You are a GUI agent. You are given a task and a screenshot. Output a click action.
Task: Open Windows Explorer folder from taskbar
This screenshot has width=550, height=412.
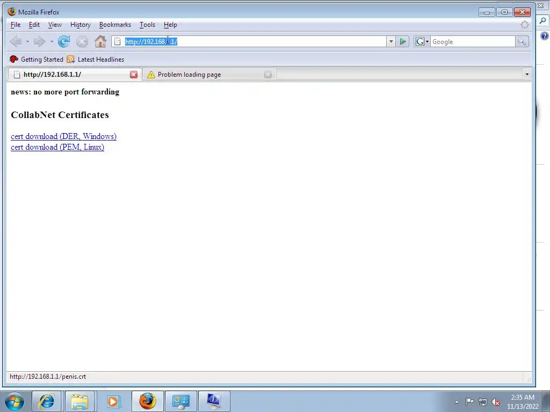pos(79,401)
